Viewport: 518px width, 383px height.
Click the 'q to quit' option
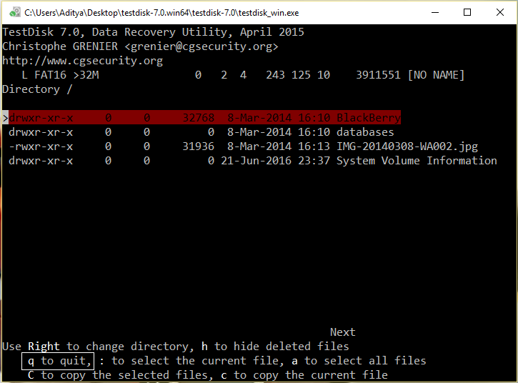point(57,361)
